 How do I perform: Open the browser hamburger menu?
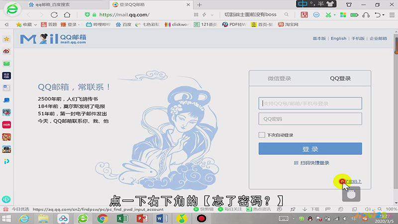pyautogui.click(x=392, y=15)
